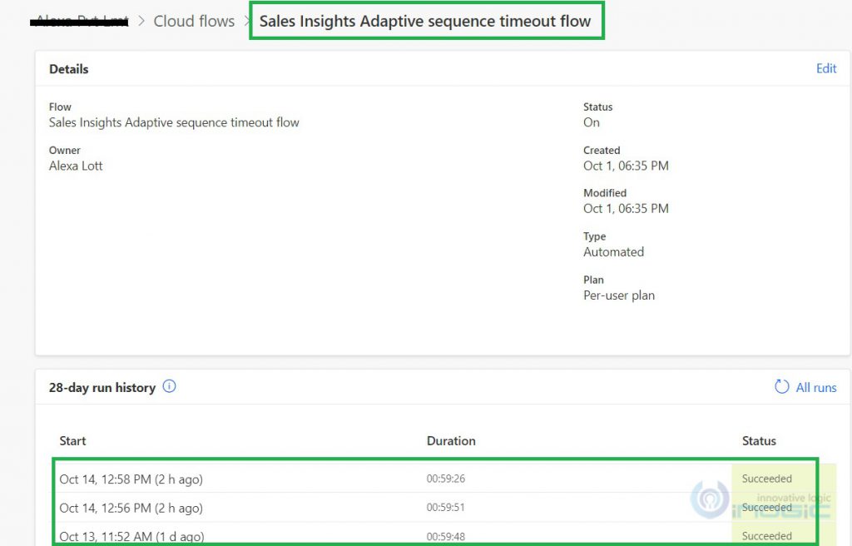
Task: Open the Edit link in the Details panel
Action: click(826, 69)
